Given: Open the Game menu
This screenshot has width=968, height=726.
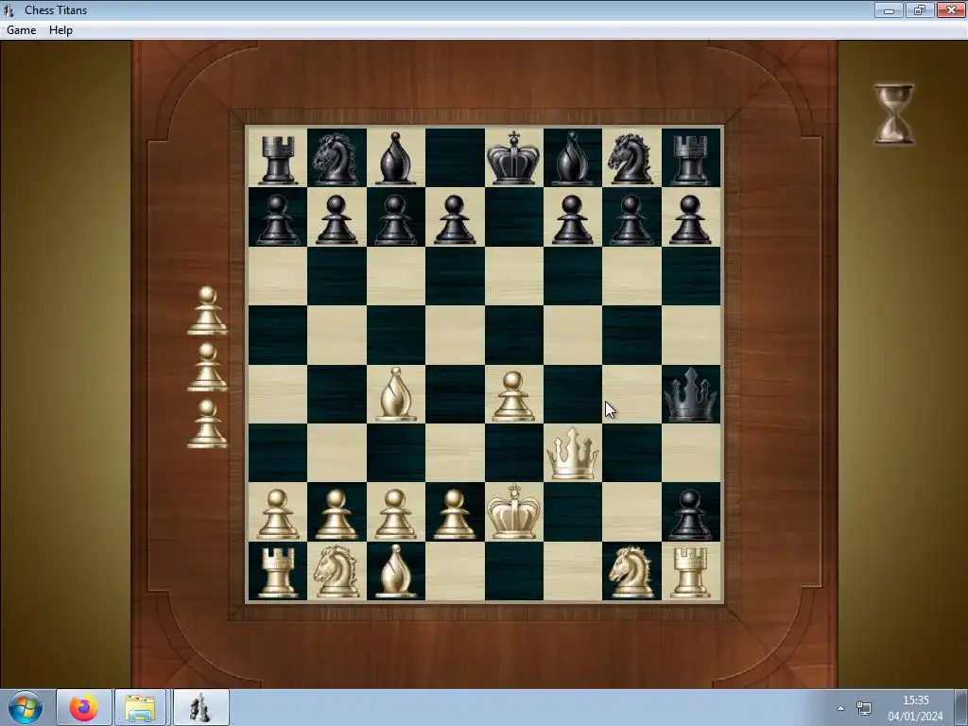Looking at the screenshot, I should pyautogui.click(x=21, y=29).
